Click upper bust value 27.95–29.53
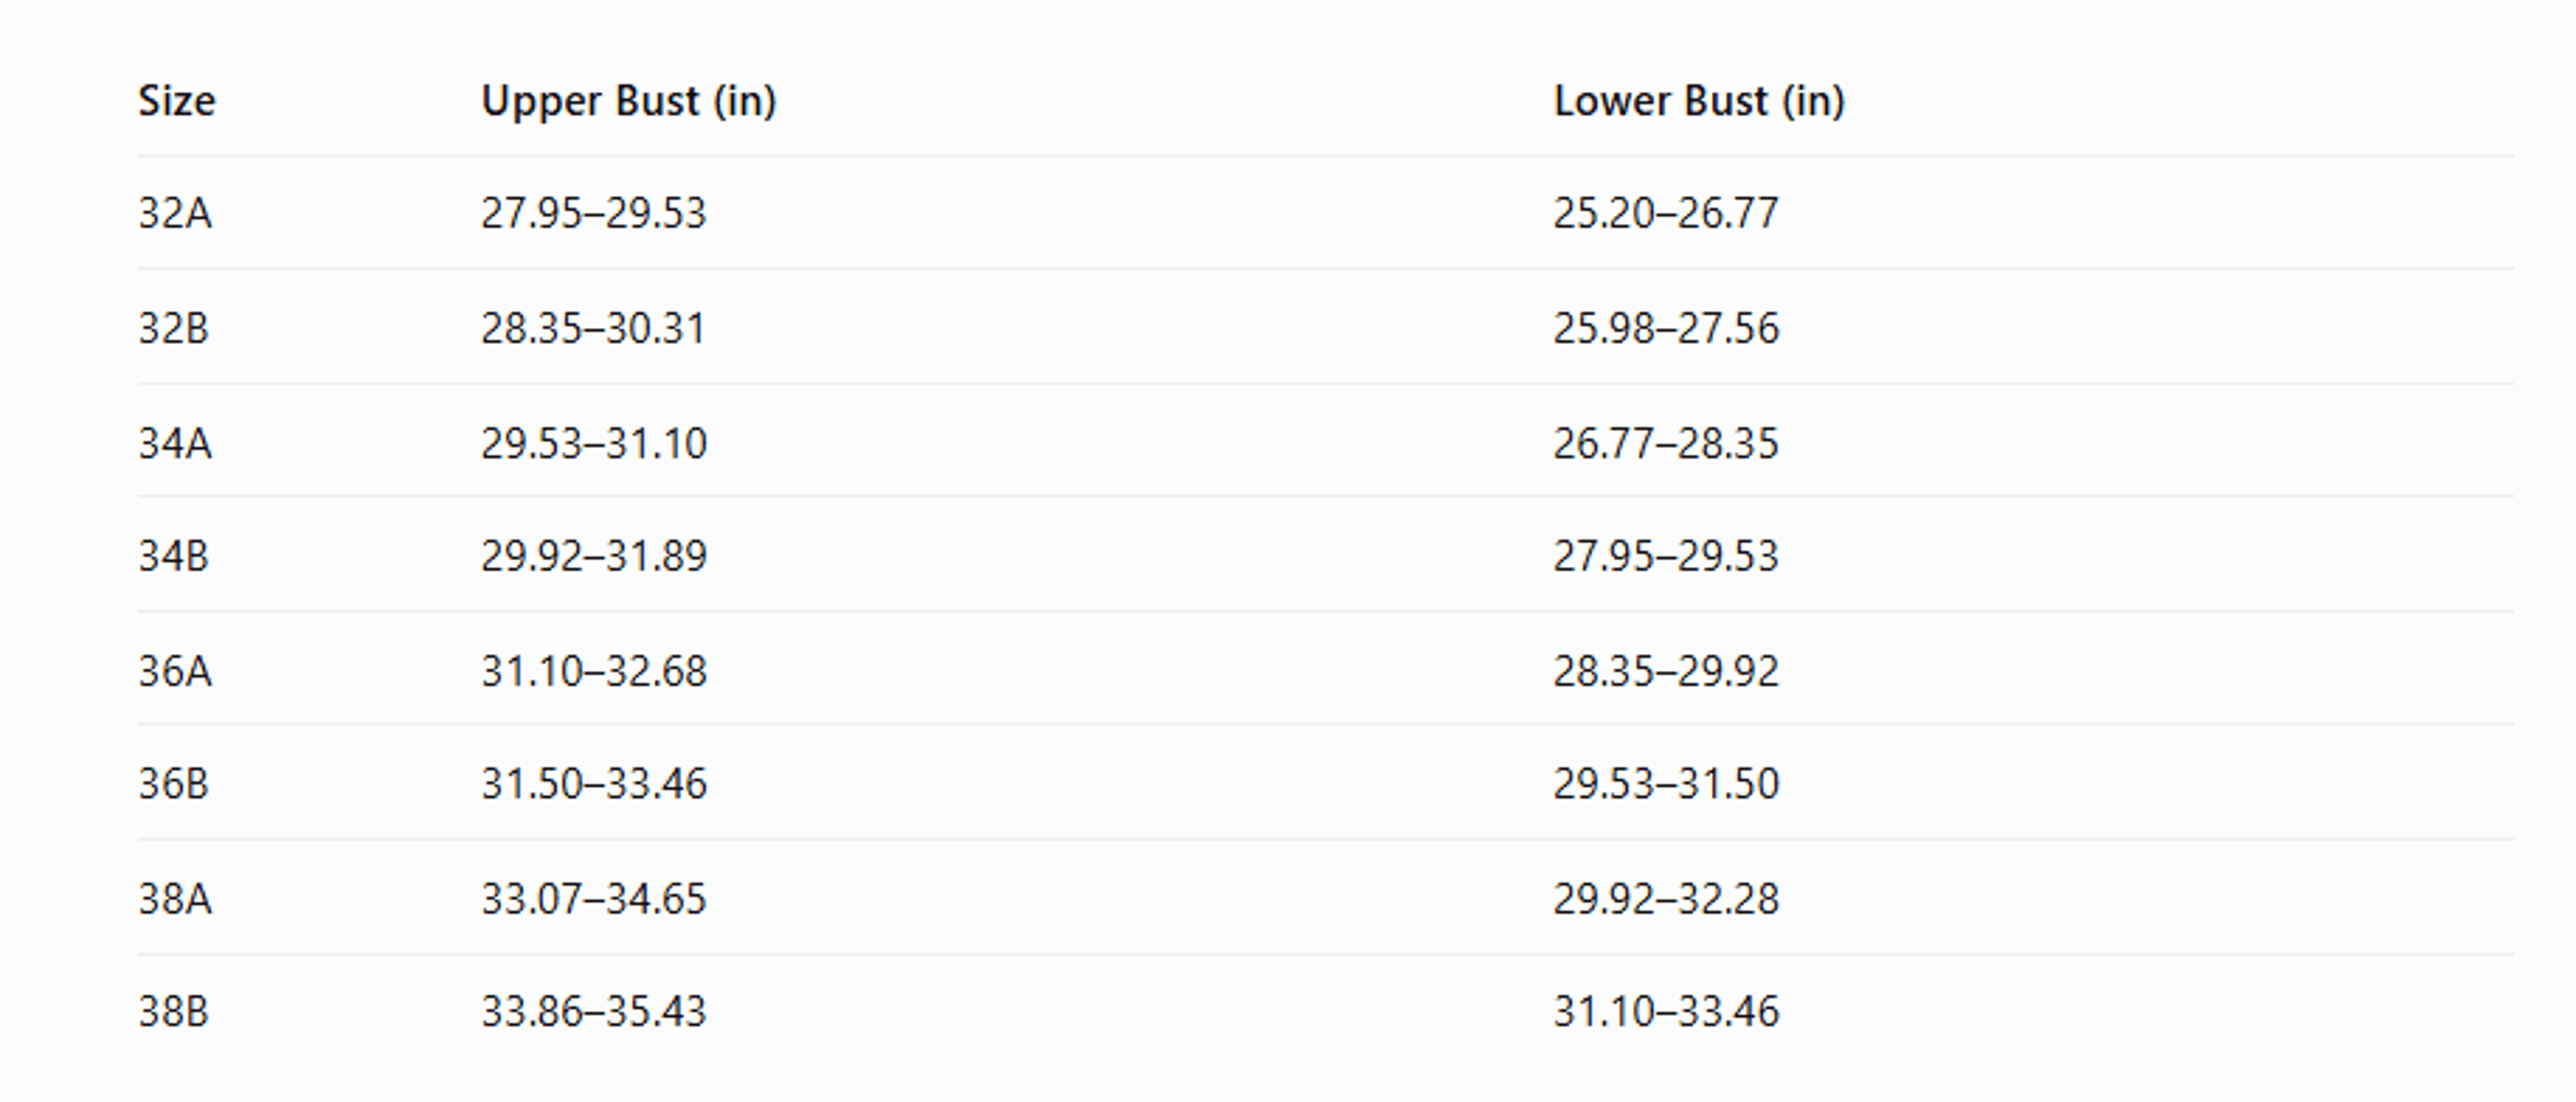 click(594, 213)
